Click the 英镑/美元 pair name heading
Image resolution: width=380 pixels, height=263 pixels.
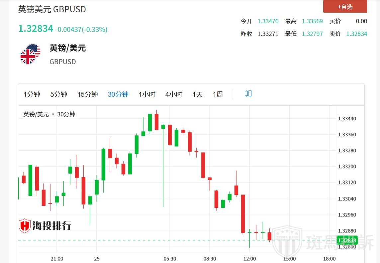pos(68,48)
